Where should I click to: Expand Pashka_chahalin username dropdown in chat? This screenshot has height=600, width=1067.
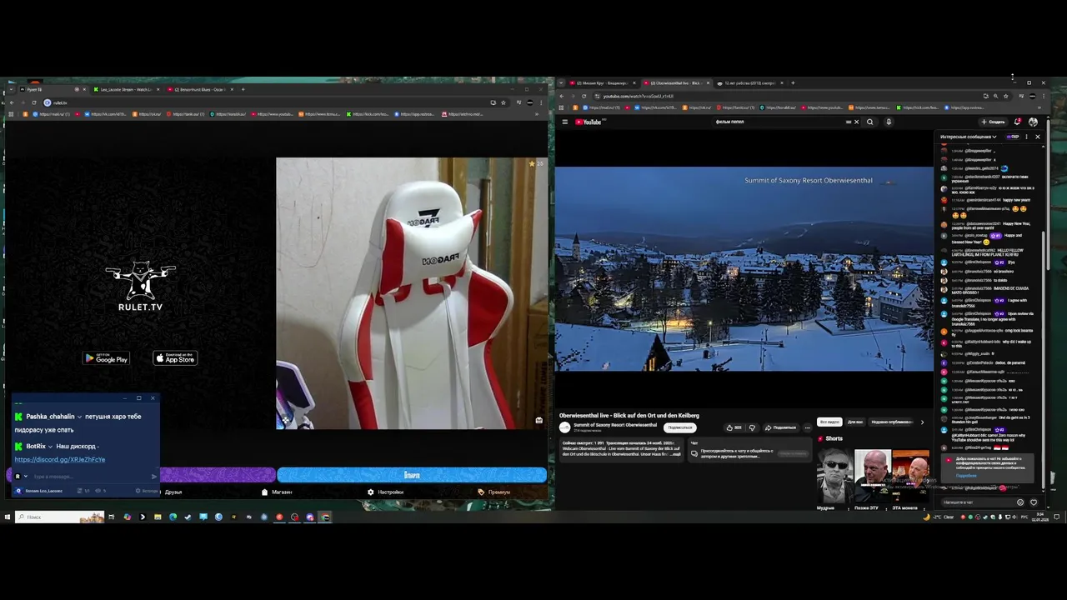(79, 417)
